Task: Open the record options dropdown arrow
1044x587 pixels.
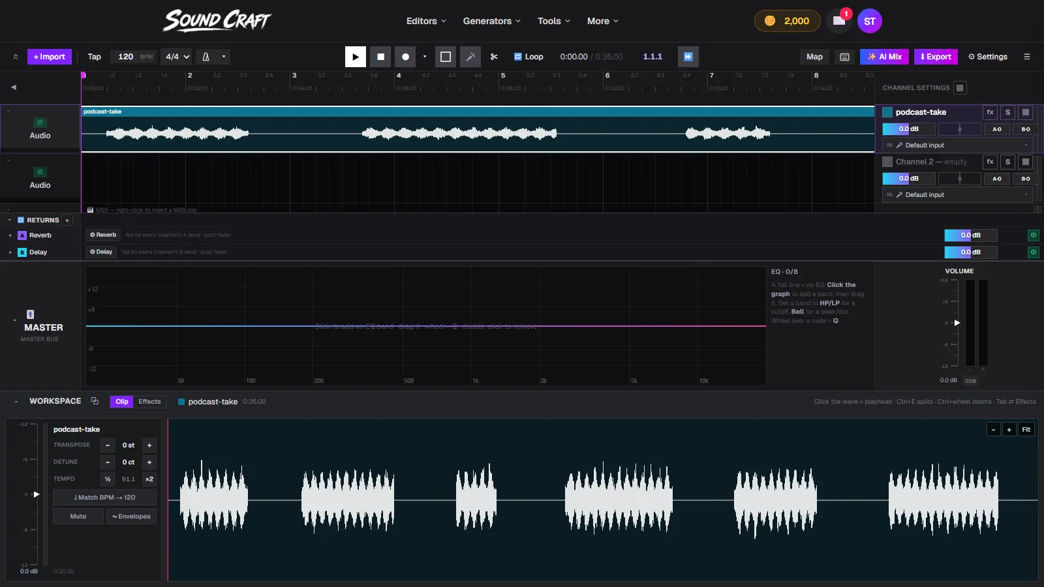Action: click(x=425, y=57)
